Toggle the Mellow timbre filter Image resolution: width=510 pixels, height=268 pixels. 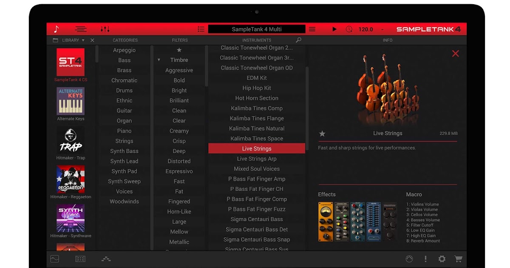point(179,232)
